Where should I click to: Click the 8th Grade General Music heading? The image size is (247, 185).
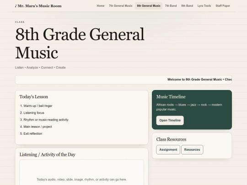[80, 43]
